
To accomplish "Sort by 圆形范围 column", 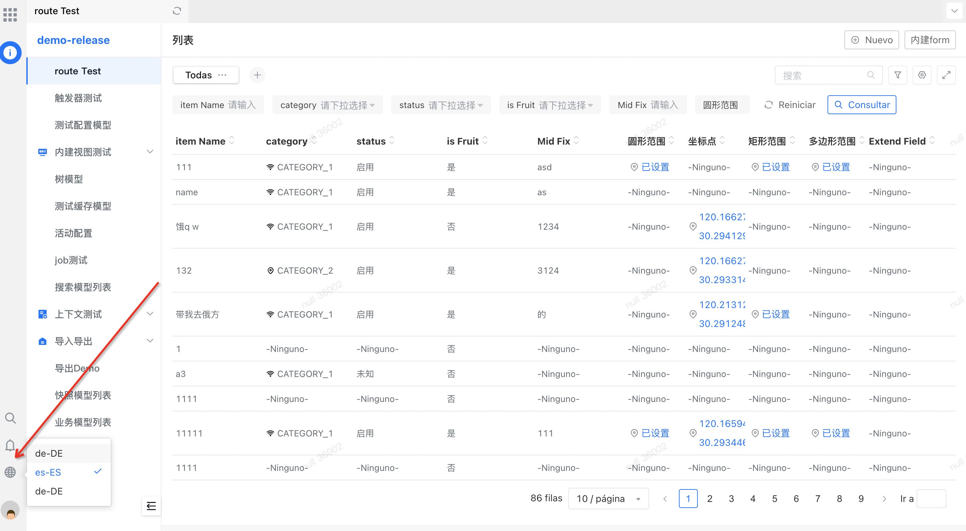I will tap(671, 140).
